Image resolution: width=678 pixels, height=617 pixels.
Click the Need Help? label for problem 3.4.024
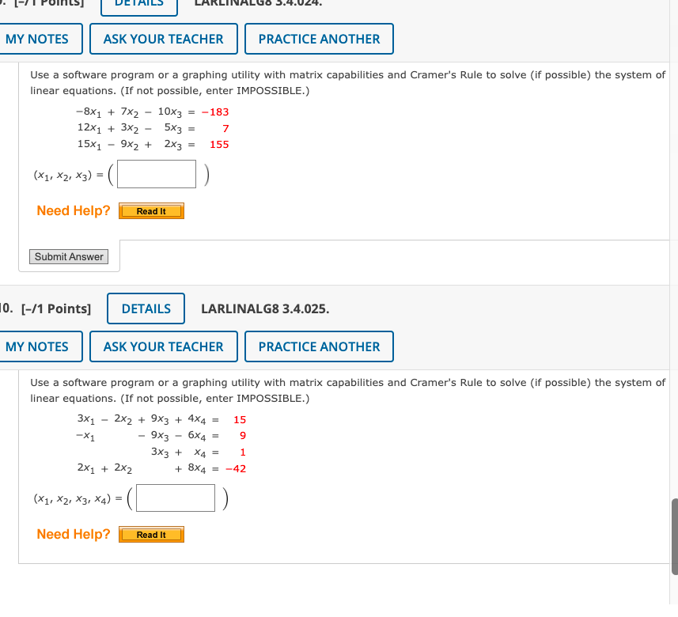(73, 210)
